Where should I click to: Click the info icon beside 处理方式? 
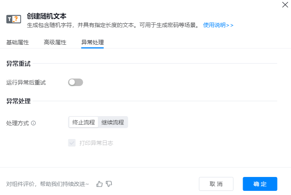33,123
